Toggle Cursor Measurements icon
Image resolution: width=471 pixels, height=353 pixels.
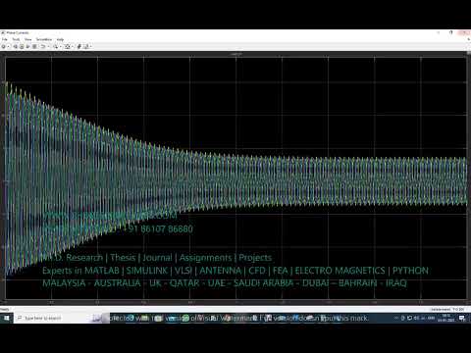coord(86,46)
